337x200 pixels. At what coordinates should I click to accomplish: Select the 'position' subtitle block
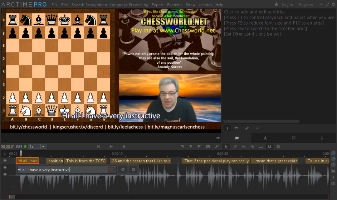point(55,161)
